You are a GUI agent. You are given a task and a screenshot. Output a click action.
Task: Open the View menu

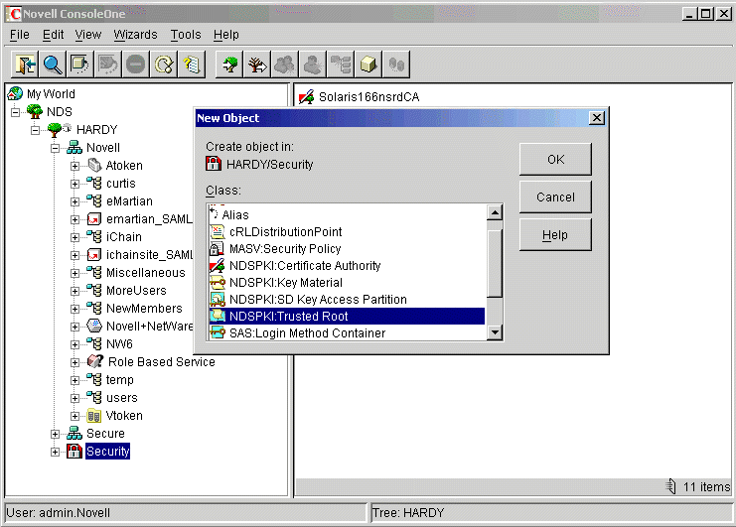[88, 35]
